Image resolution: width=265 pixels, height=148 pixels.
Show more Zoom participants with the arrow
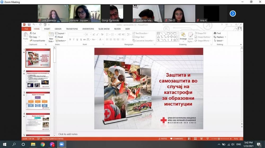[233, 13]
